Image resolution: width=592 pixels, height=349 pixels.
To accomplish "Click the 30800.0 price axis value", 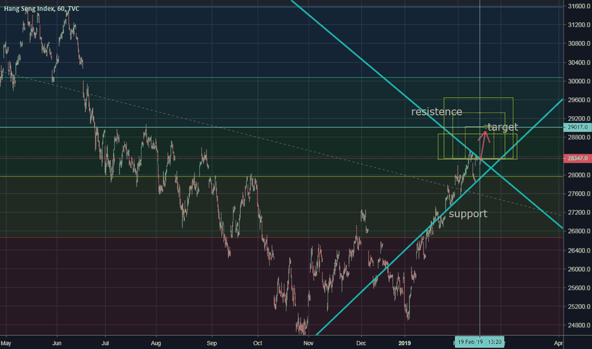I will 579,44.
